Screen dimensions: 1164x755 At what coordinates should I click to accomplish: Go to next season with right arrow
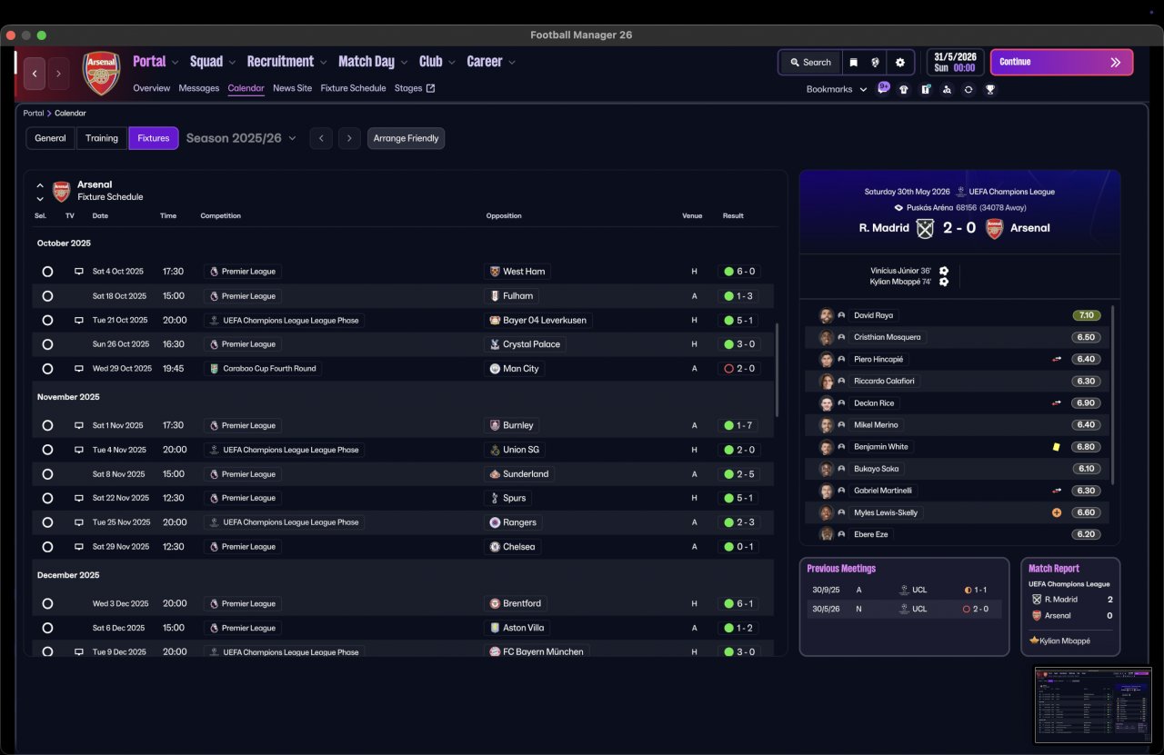pyautogui.click(x=350, y=138)
